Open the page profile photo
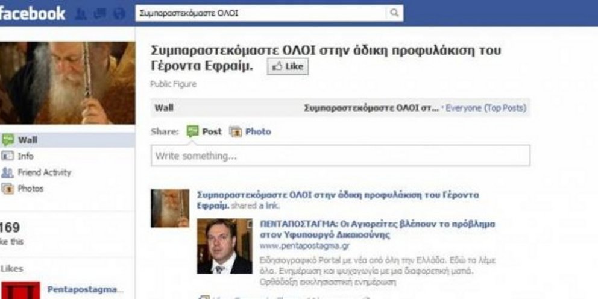This screenshot has height=299, width=598. click(x=68, y=83)
